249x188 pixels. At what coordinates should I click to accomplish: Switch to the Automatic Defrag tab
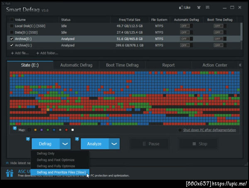pyautogui.click(x=76, y=65)
